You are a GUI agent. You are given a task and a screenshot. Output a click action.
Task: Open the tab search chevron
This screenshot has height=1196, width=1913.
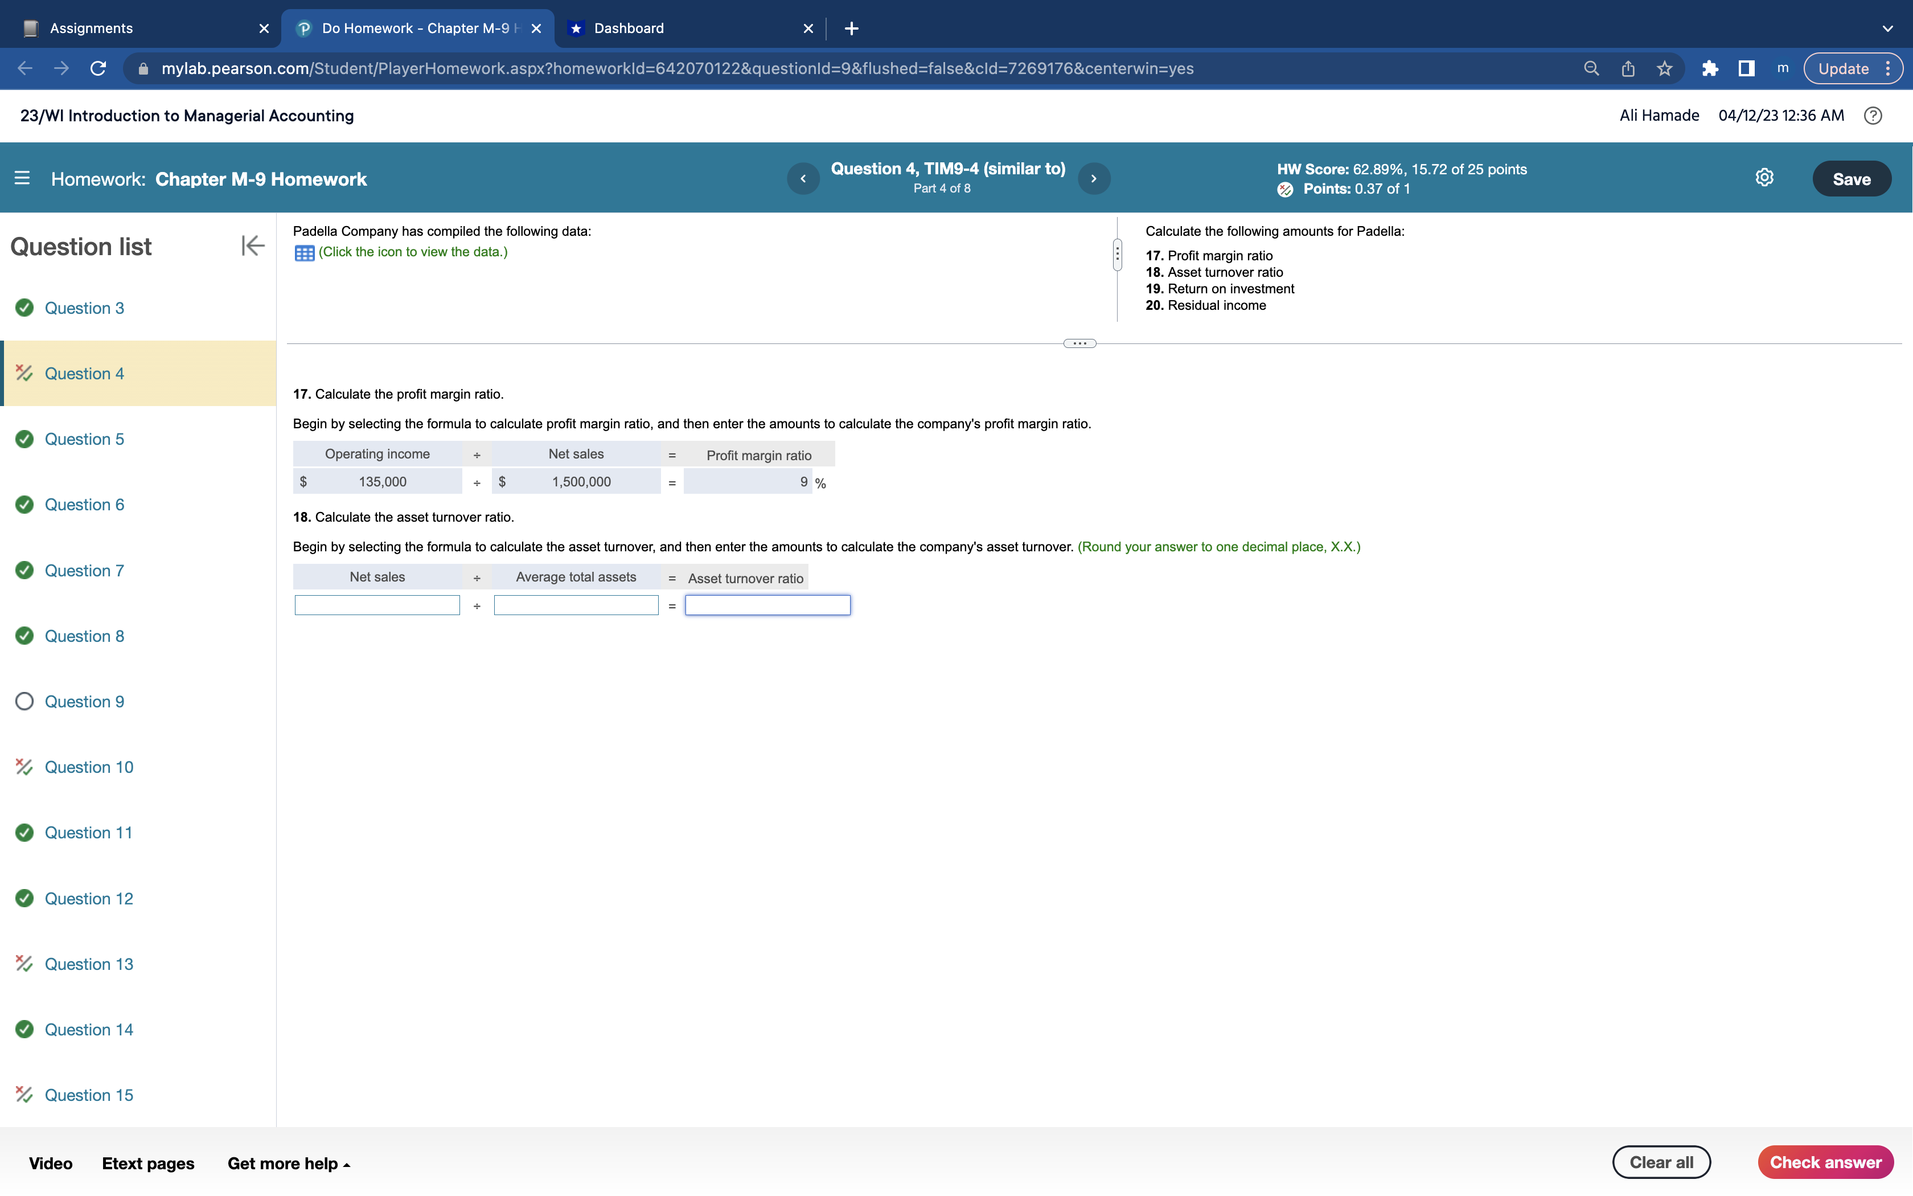[x=1887, y=28]
